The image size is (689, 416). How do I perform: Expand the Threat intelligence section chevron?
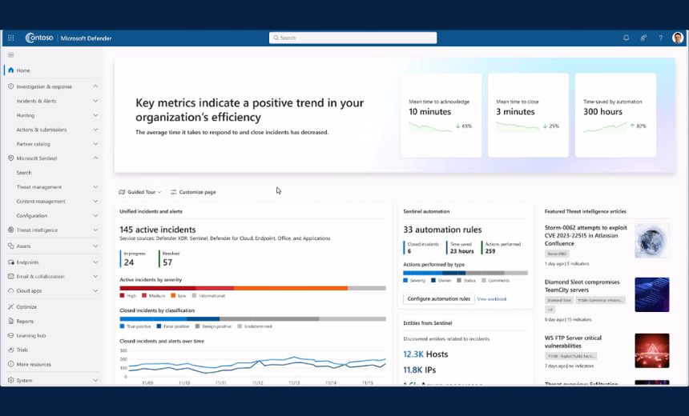tap(95, 230)
